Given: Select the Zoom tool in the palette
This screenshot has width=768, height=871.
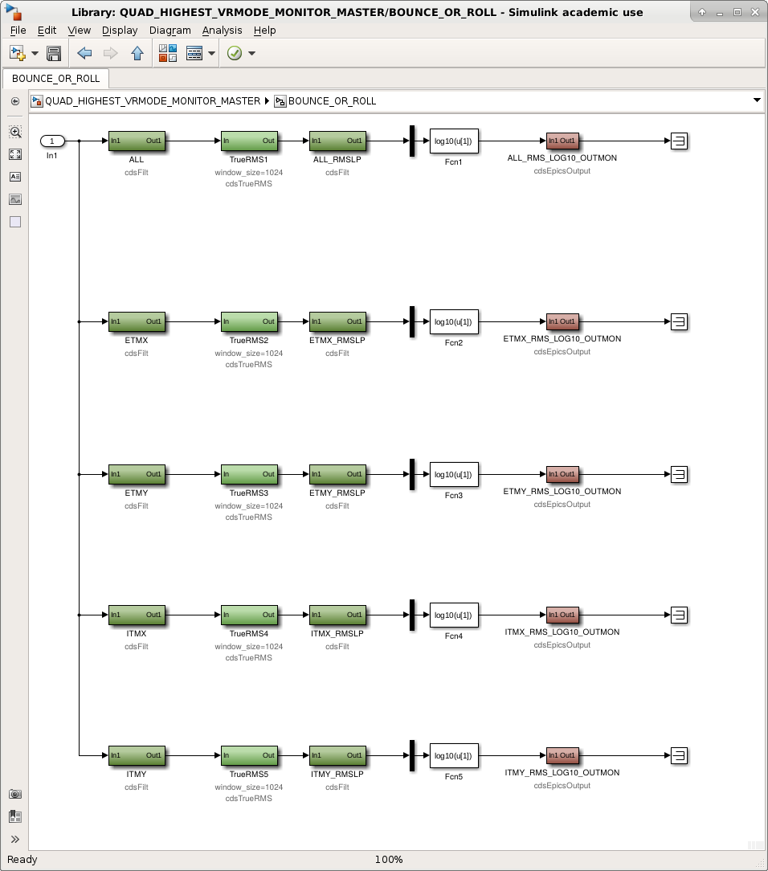Looking at the screenshot, I should pyautogui.click(x=15, y=132).
